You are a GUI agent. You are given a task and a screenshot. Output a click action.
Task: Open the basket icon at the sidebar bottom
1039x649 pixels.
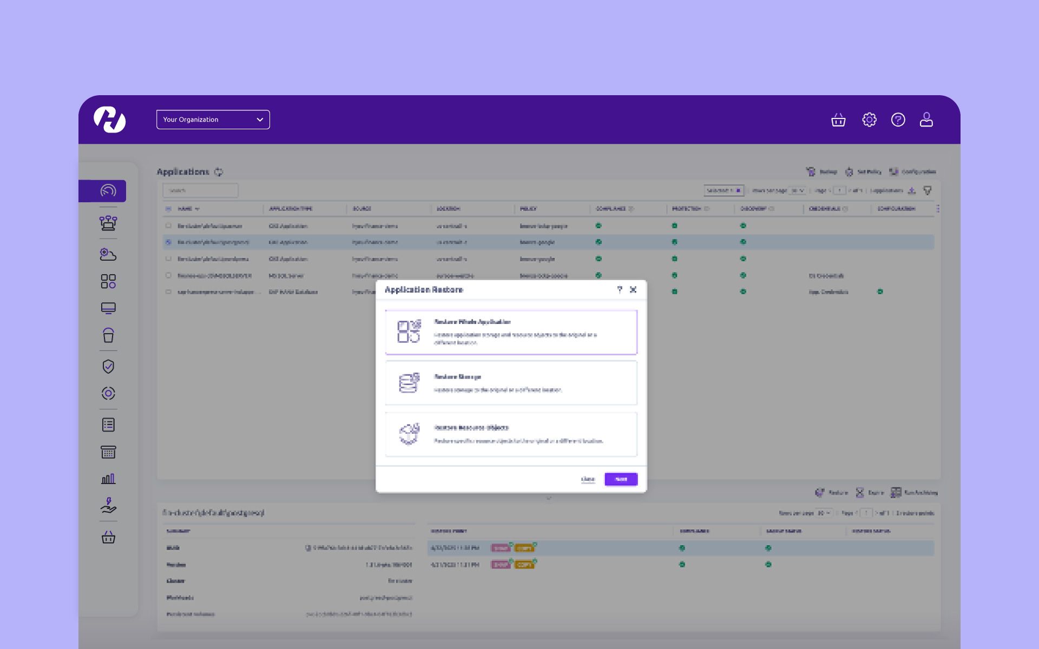pyautogui.click(x=108, y=538)
